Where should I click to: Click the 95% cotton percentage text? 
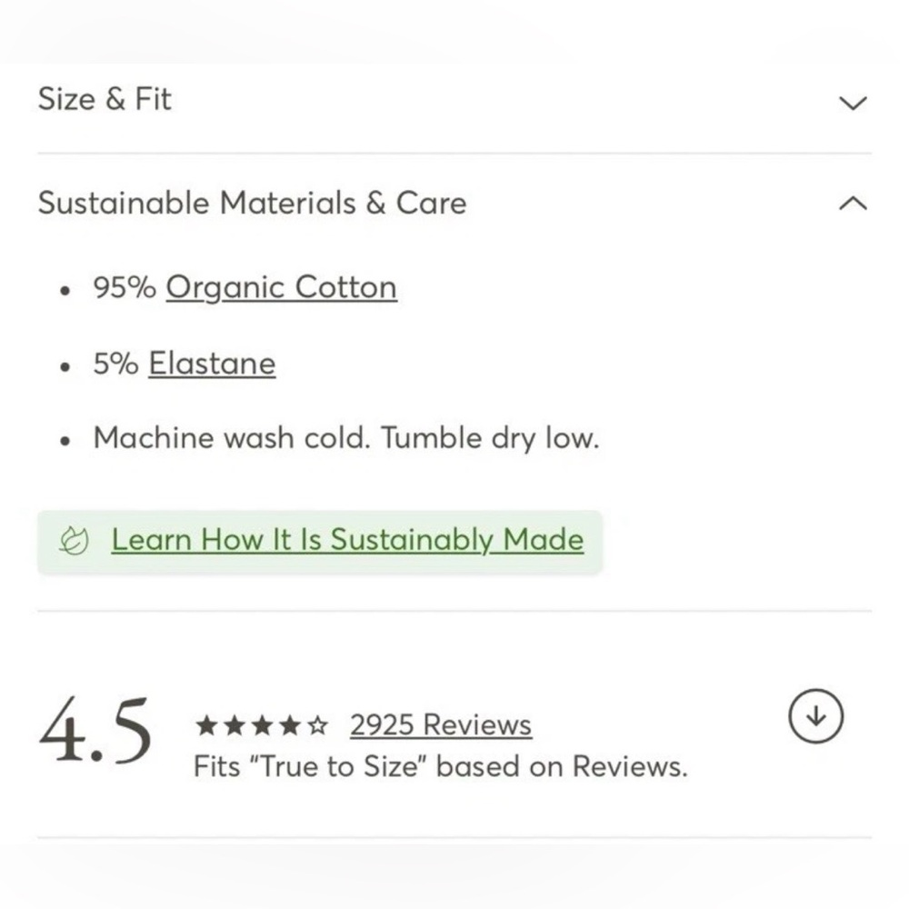pos(125,287)
